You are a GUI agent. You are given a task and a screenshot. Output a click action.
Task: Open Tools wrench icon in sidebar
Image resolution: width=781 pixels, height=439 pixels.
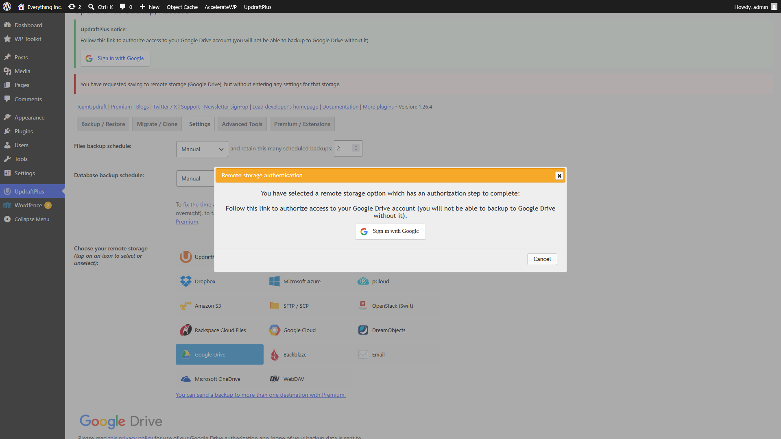7,159
